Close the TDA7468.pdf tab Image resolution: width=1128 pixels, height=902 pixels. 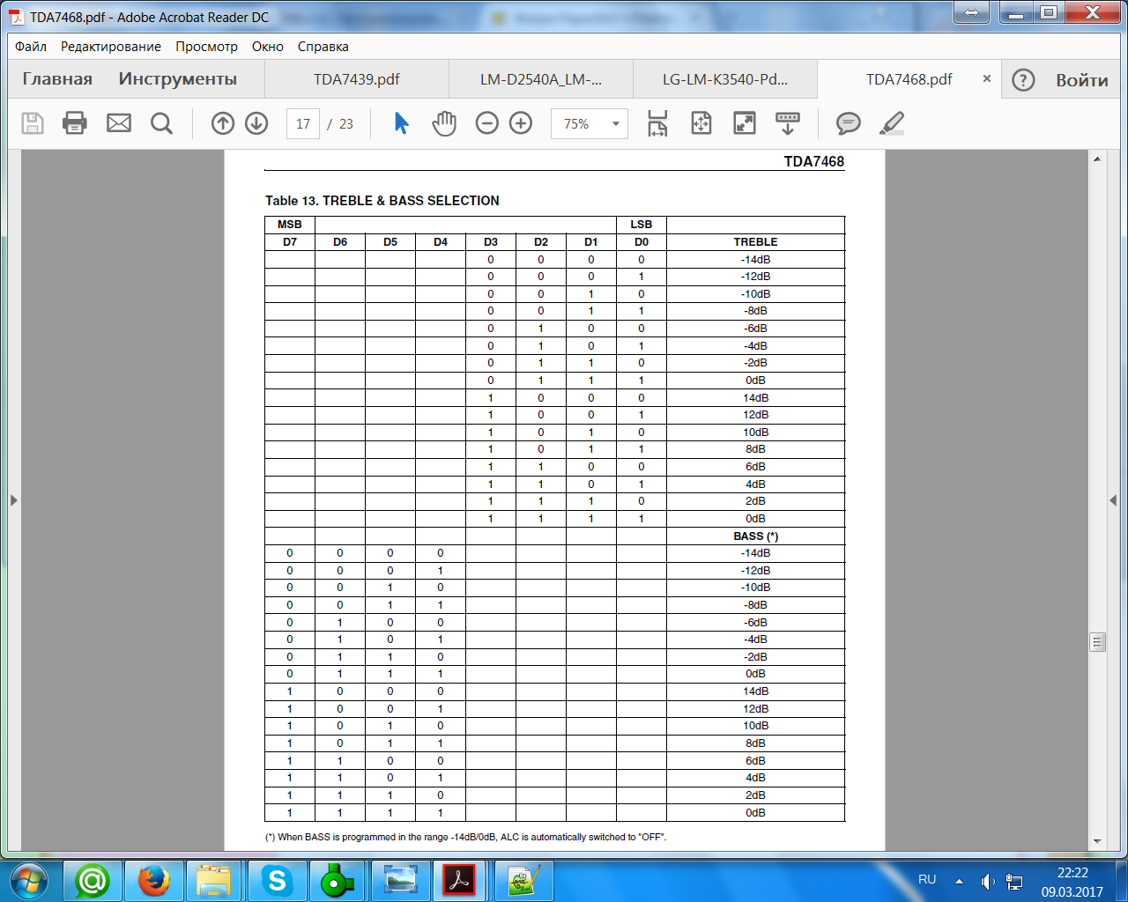987,78
